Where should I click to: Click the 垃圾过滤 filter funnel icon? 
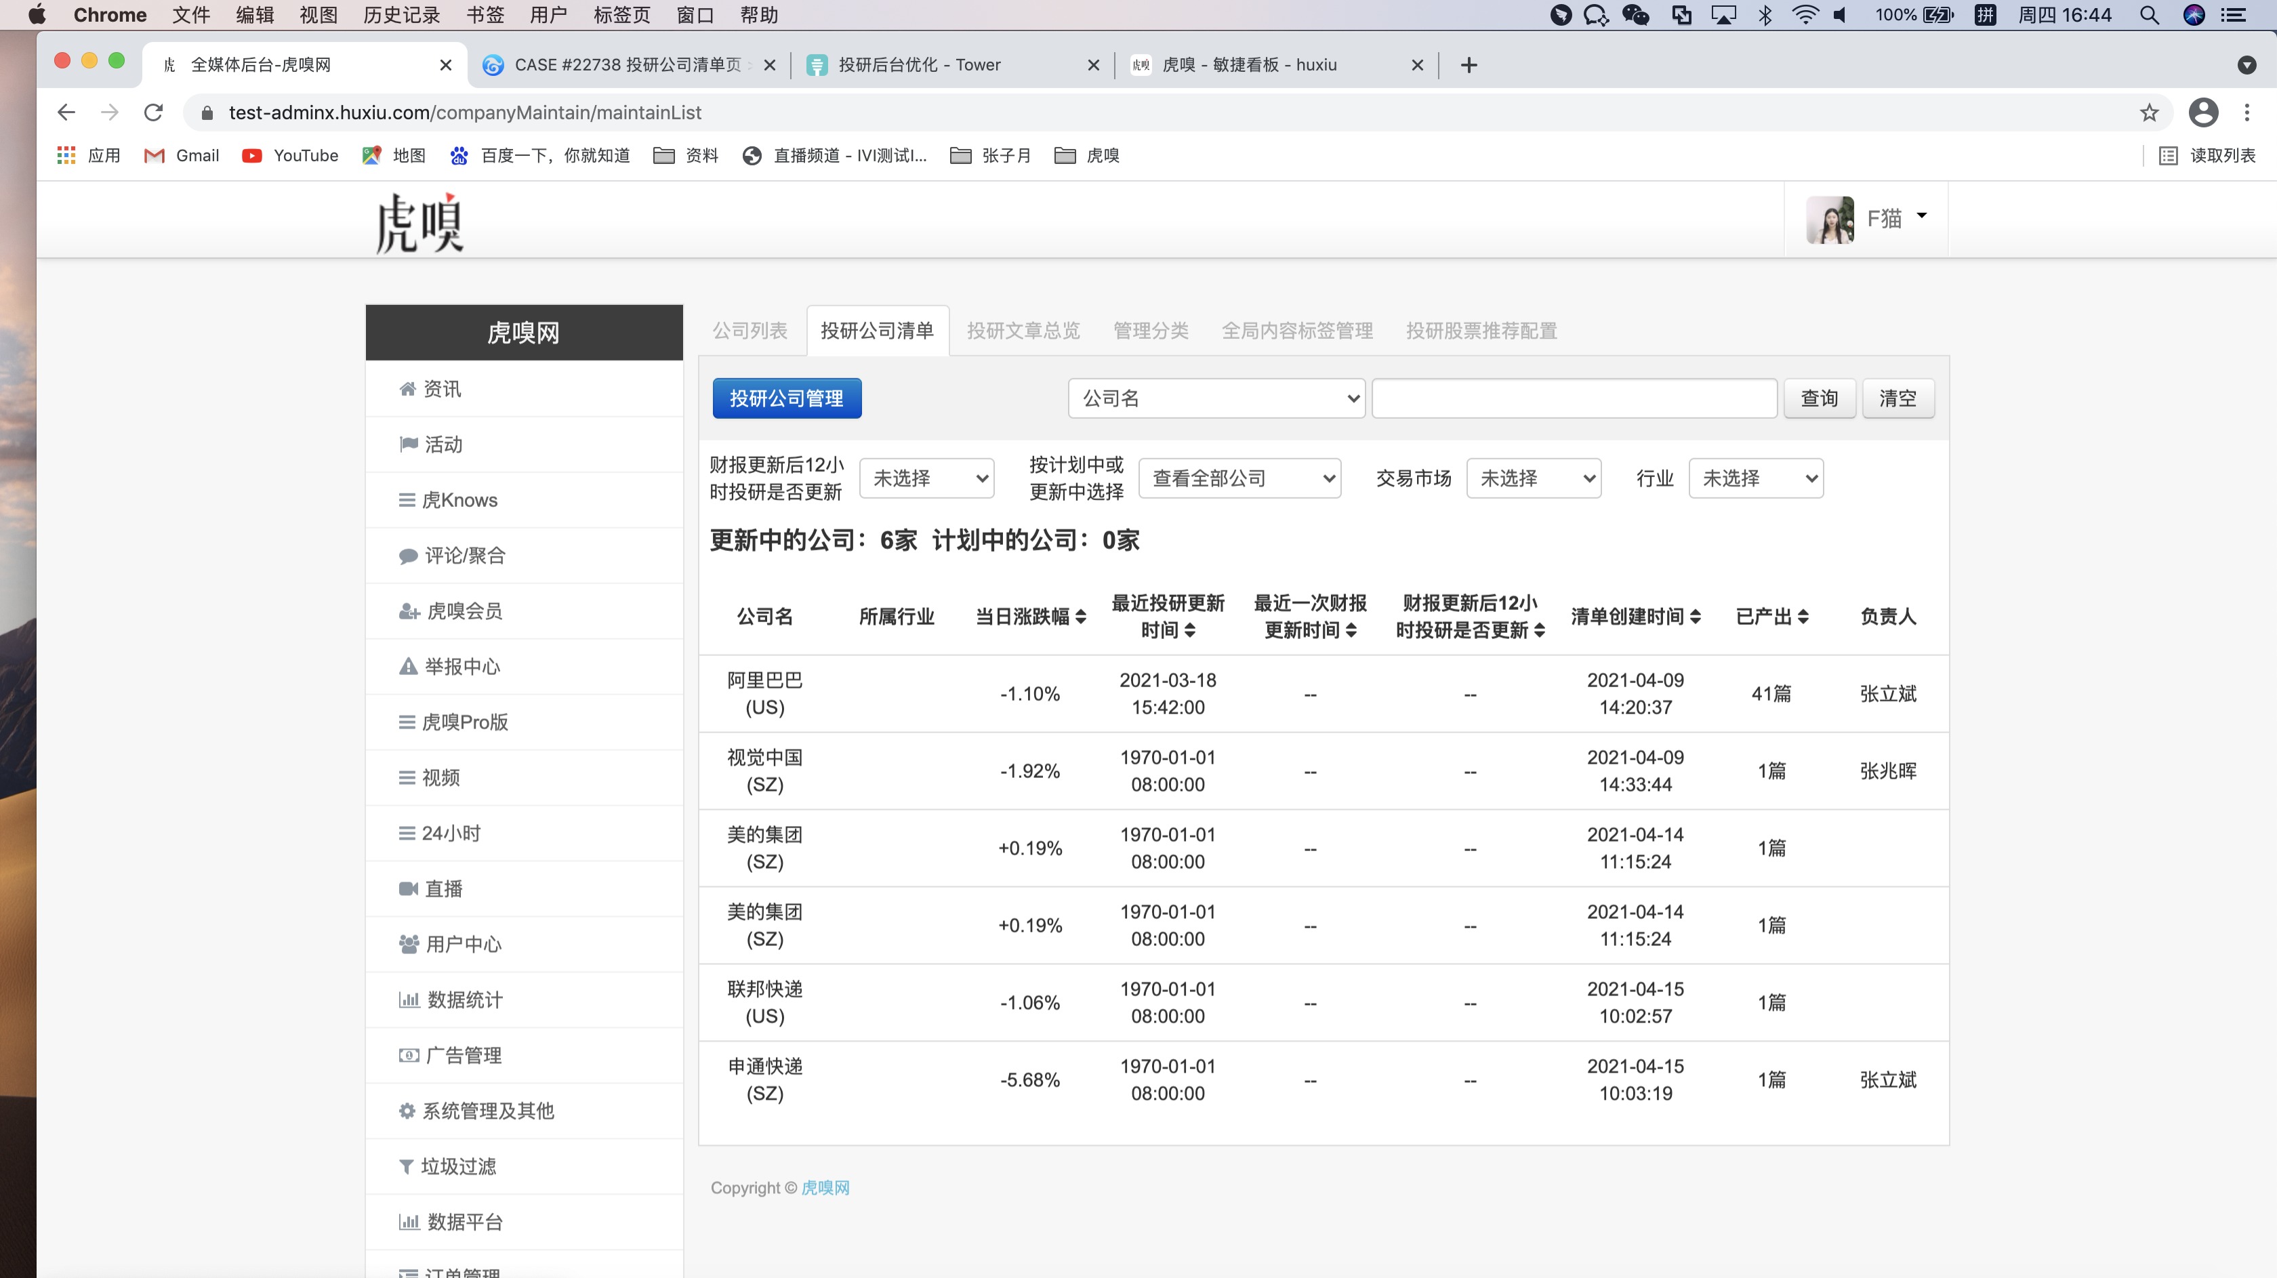406,1167
